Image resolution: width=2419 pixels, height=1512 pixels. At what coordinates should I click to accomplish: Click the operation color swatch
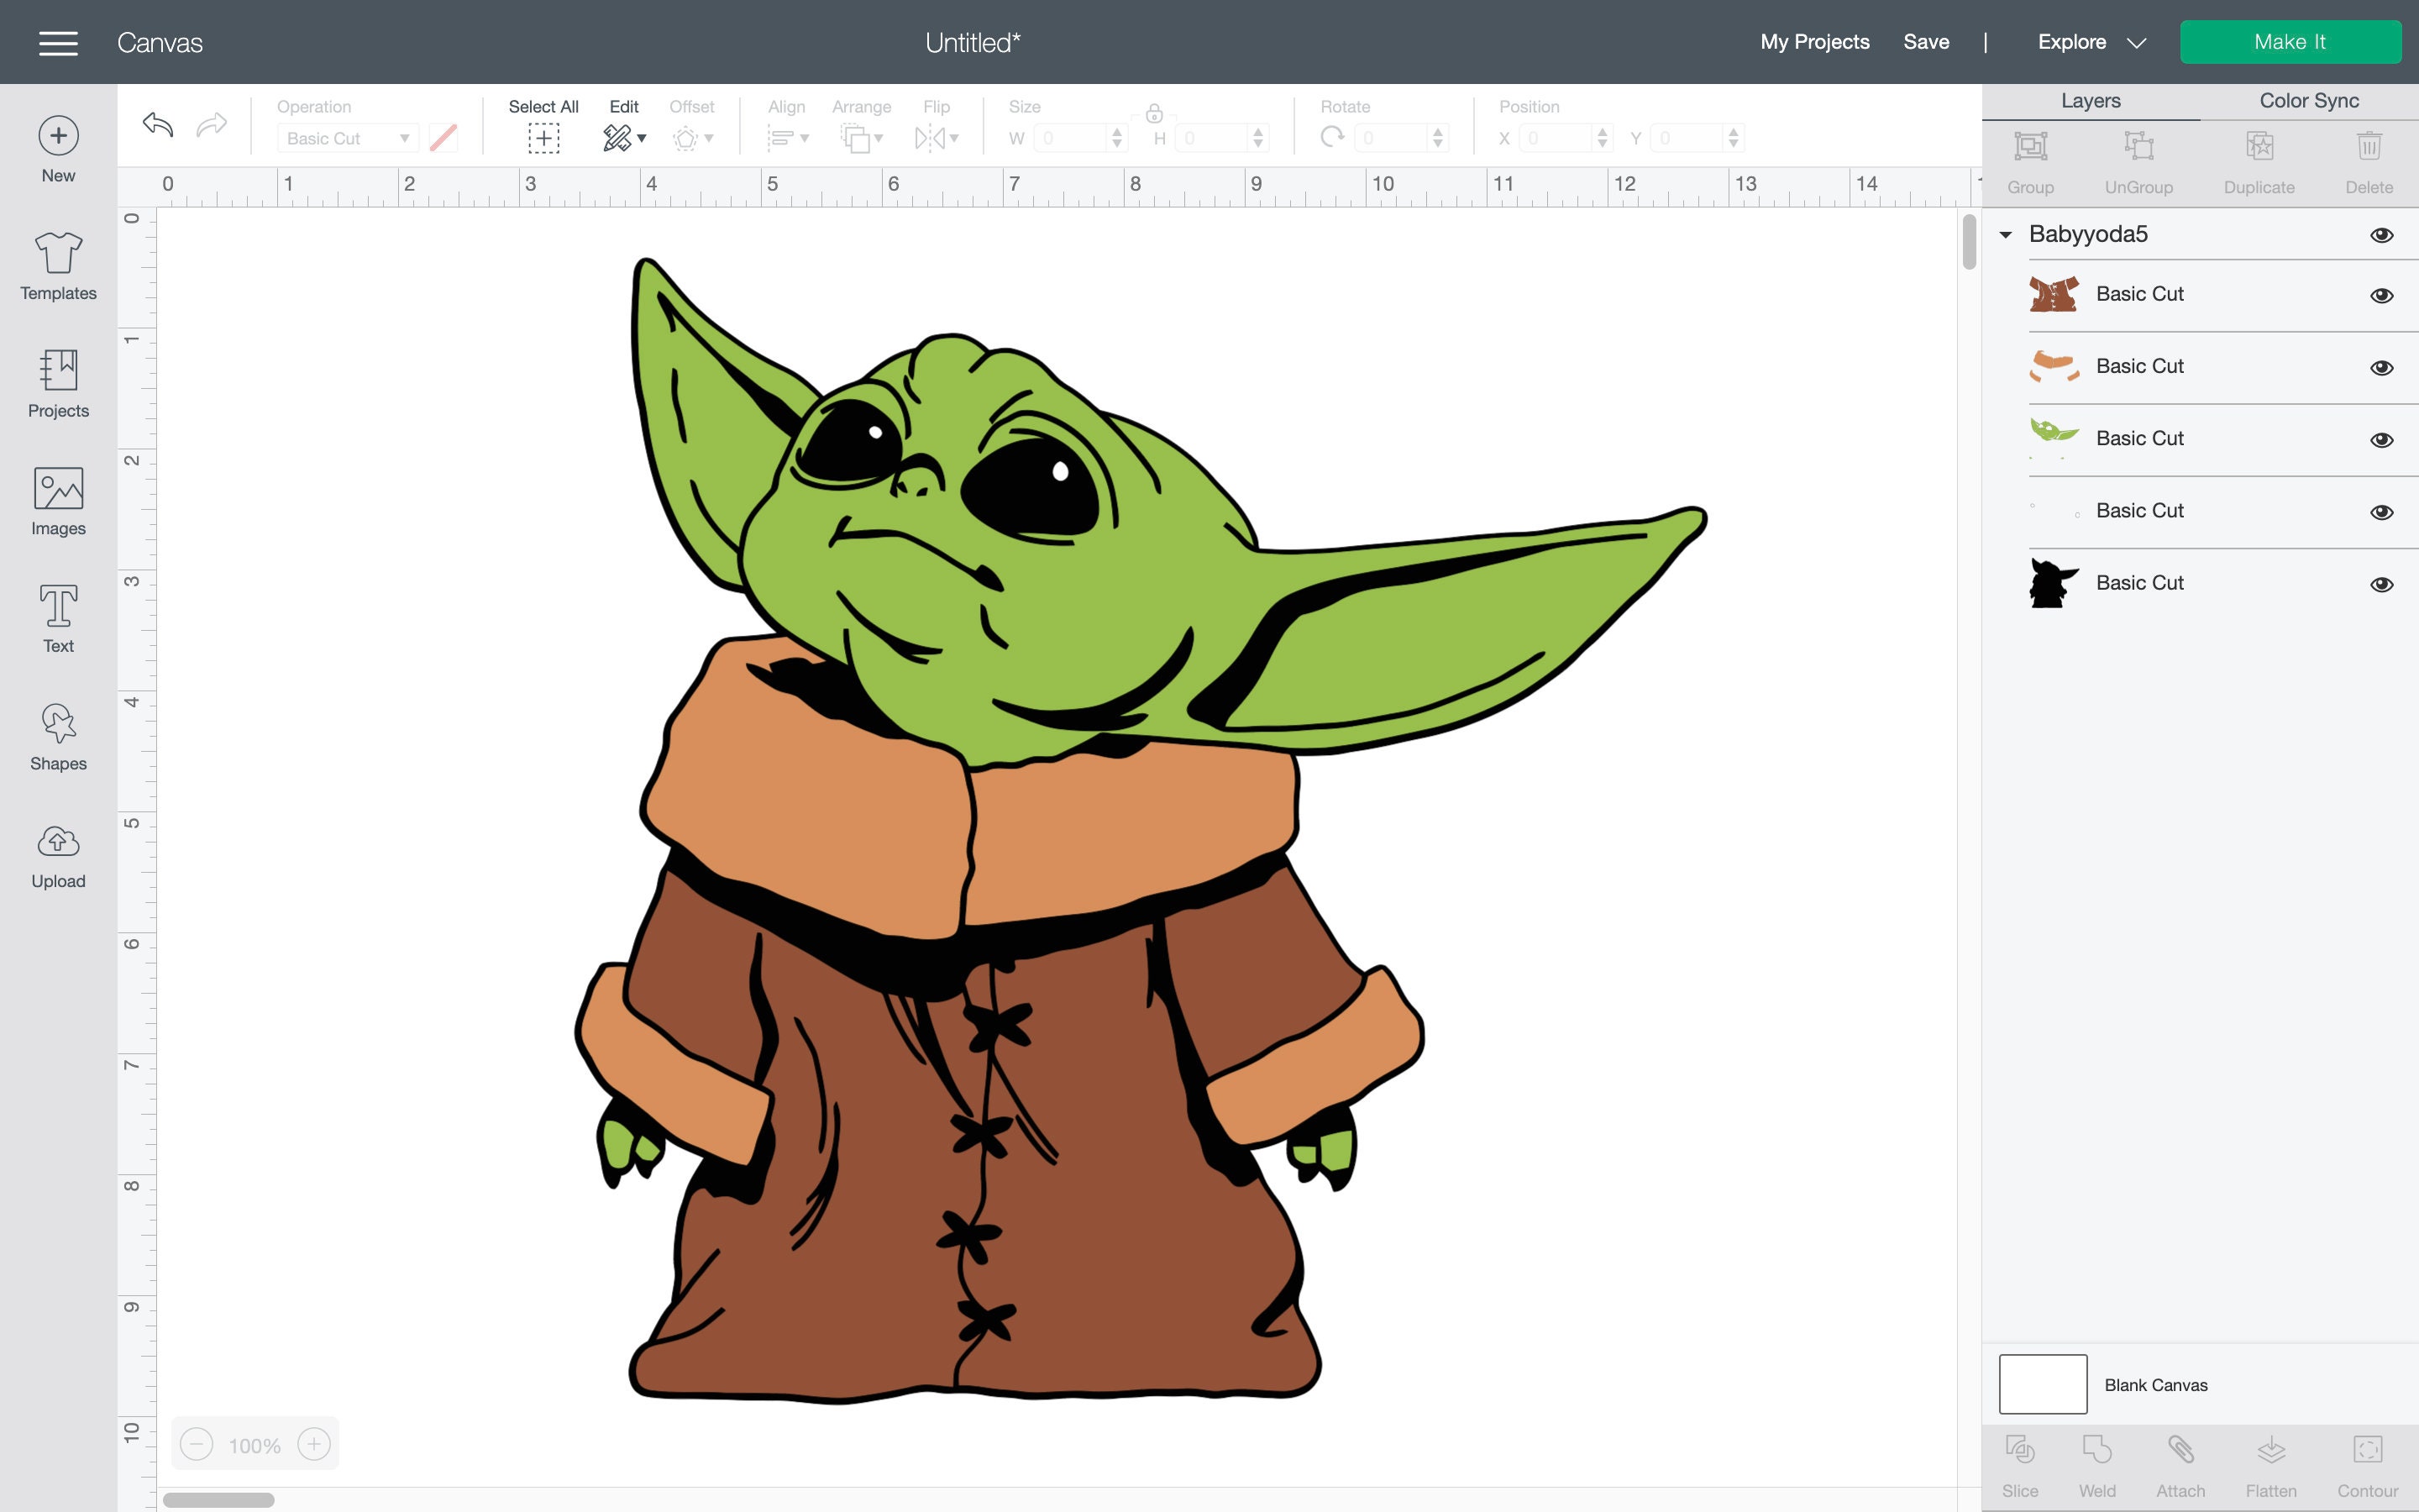tap(443, 138)
